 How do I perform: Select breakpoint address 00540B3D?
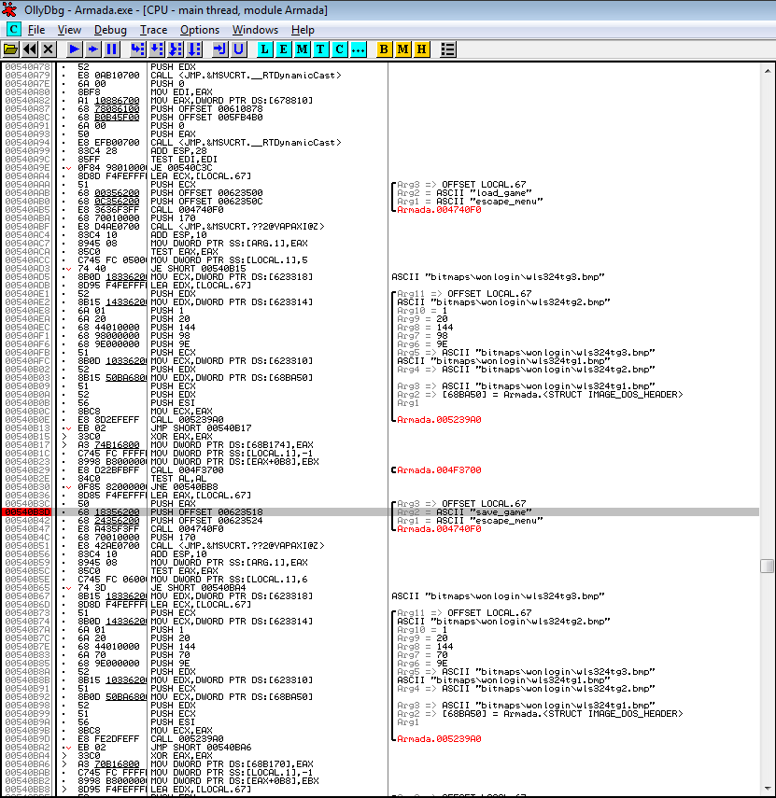[27, 512]
